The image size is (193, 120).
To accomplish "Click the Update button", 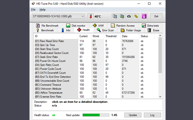I will pyautogui.click(x=133, y=115).
